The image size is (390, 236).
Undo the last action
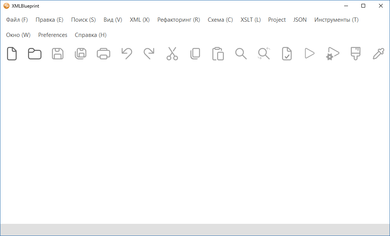click(126, 54)
